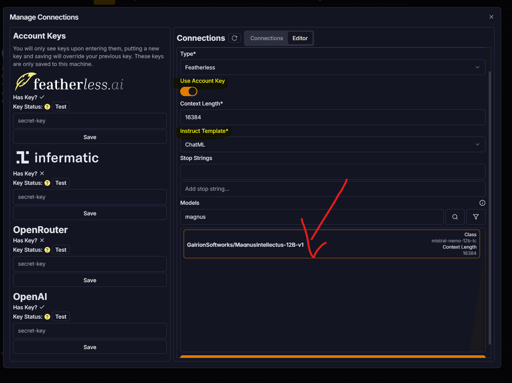
Task: Close the Manage Connections dialog
Action: coord(491,17)
